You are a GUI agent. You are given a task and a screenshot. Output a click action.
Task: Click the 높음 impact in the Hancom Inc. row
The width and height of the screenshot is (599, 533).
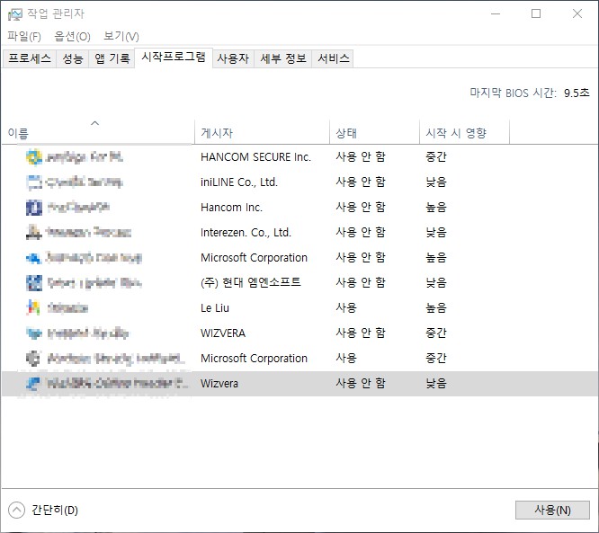[436, 208]
